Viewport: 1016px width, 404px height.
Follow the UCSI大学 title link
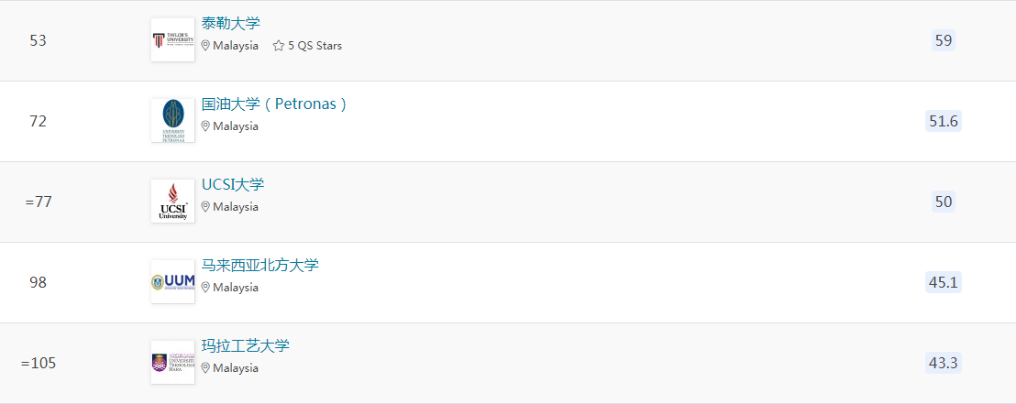[x=233, y=185]
